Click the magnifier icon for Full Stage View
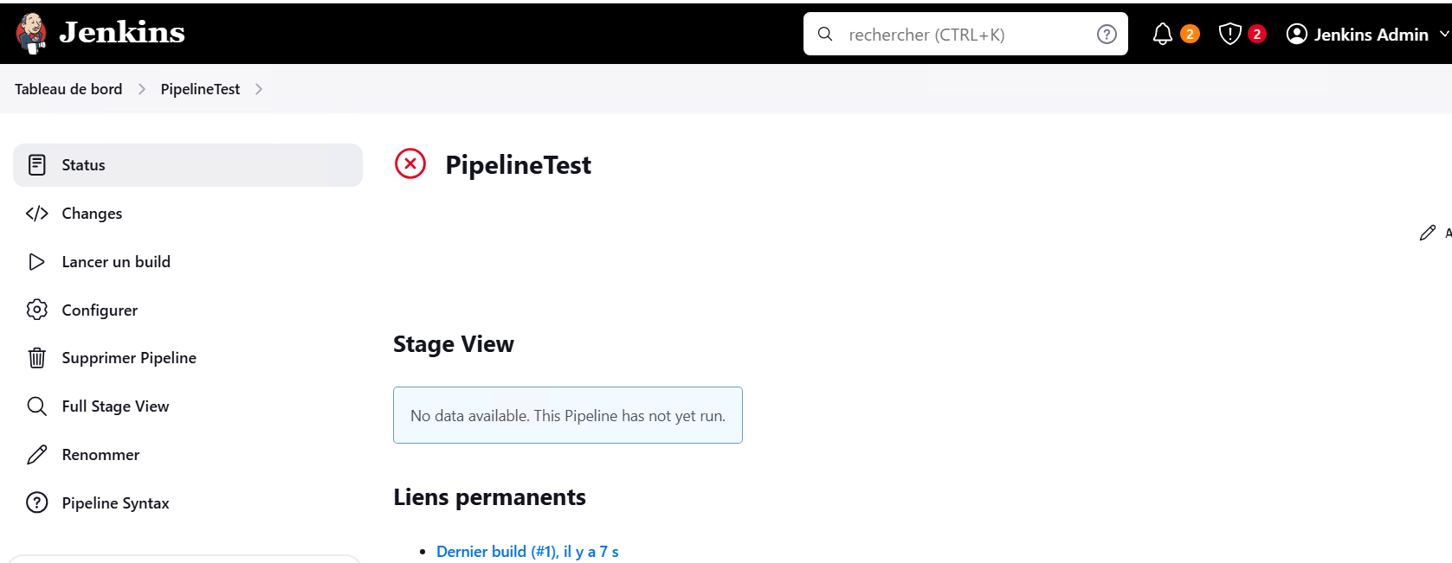The image size is (1452, 563). coord(36,406)
